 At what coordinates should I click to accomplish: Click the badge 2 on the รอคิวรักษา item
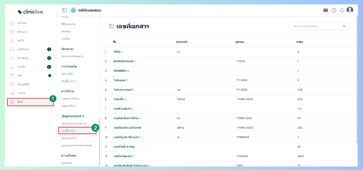click(49, 49)
